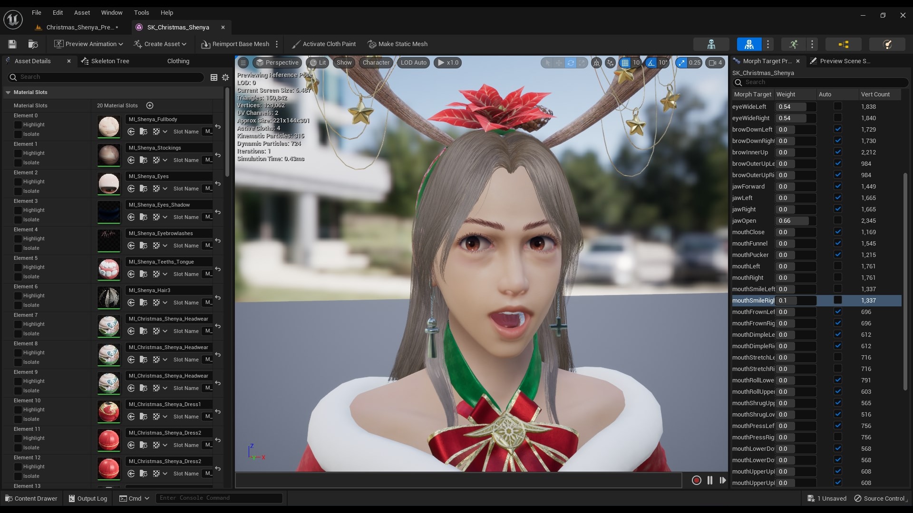Screen dimensions: 913x513
Task: Open the Animation Blueprint graph icon
Action: click(844, 44)
